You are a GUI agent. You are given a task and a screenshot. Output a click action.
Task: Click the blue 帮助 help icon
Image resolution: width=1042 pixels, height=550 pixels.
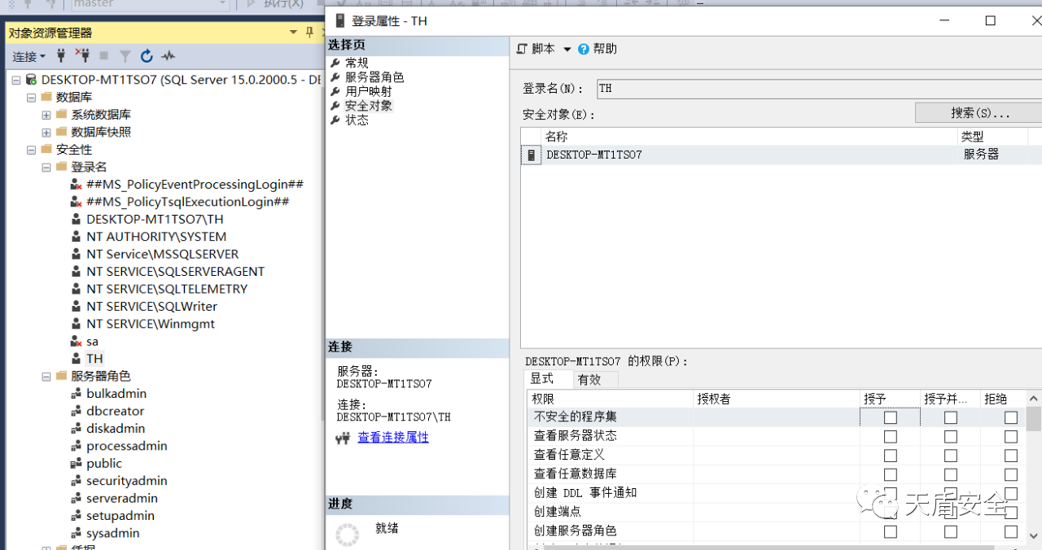point(584,49)
